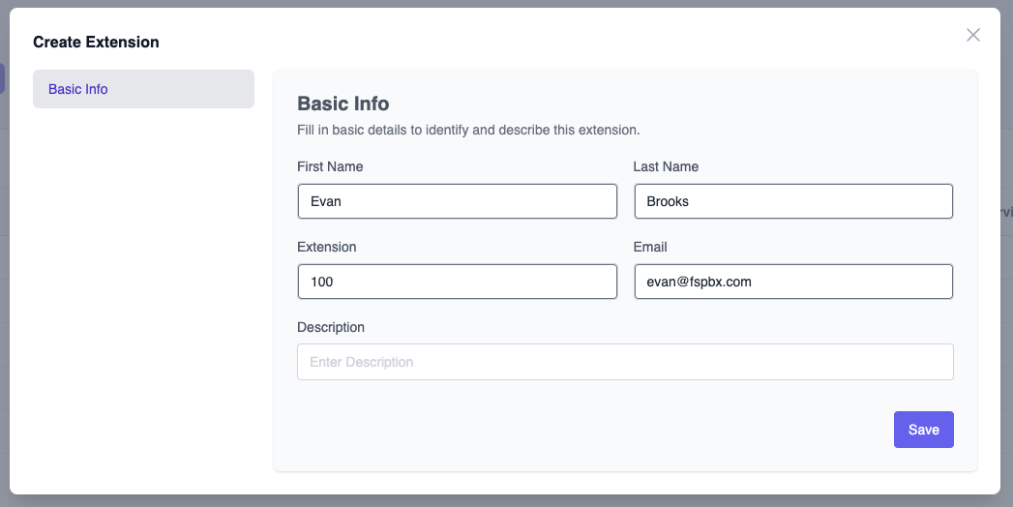Save the new extension
1013x507 pixels.
tap(924, 430)
